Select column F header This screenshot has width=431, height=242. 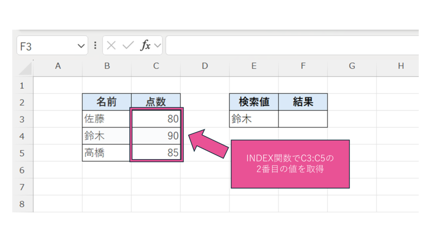coord(303,66)
